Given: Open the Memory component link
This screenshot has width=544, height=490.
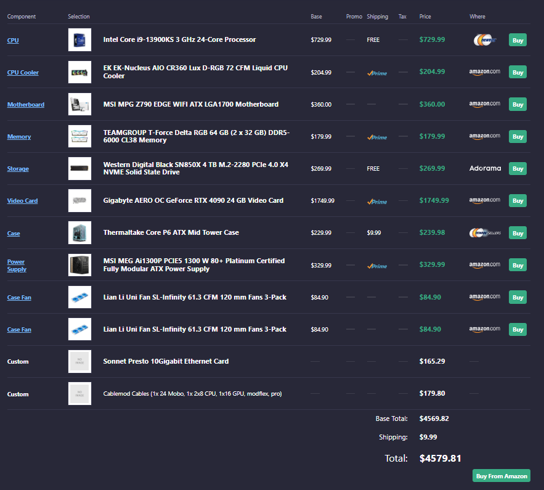Looking at the screenshot, I should coord(19,137).
